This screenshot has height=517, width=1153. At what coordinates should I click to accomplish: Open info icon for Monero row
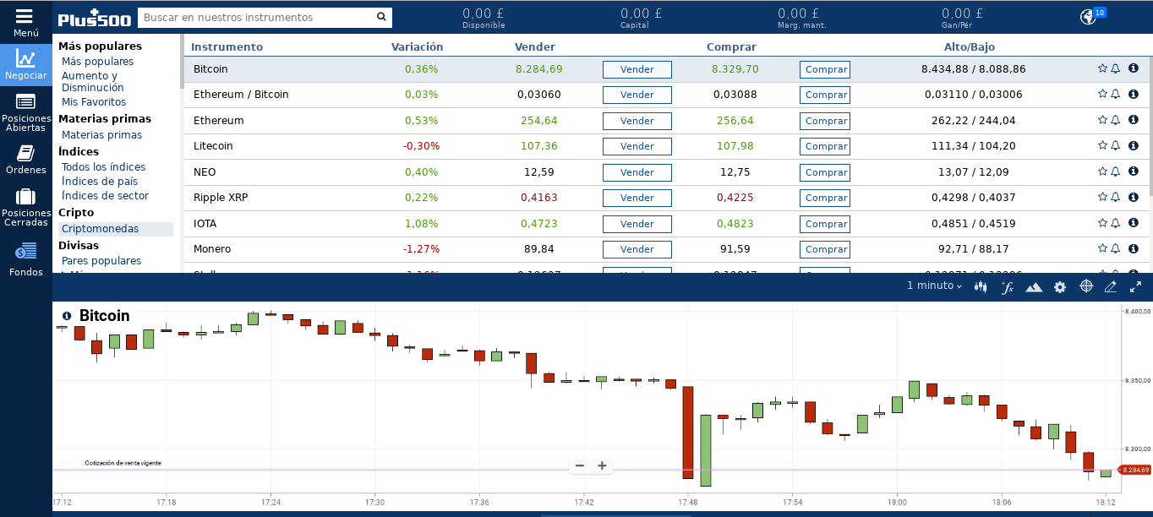[1134, 248]
